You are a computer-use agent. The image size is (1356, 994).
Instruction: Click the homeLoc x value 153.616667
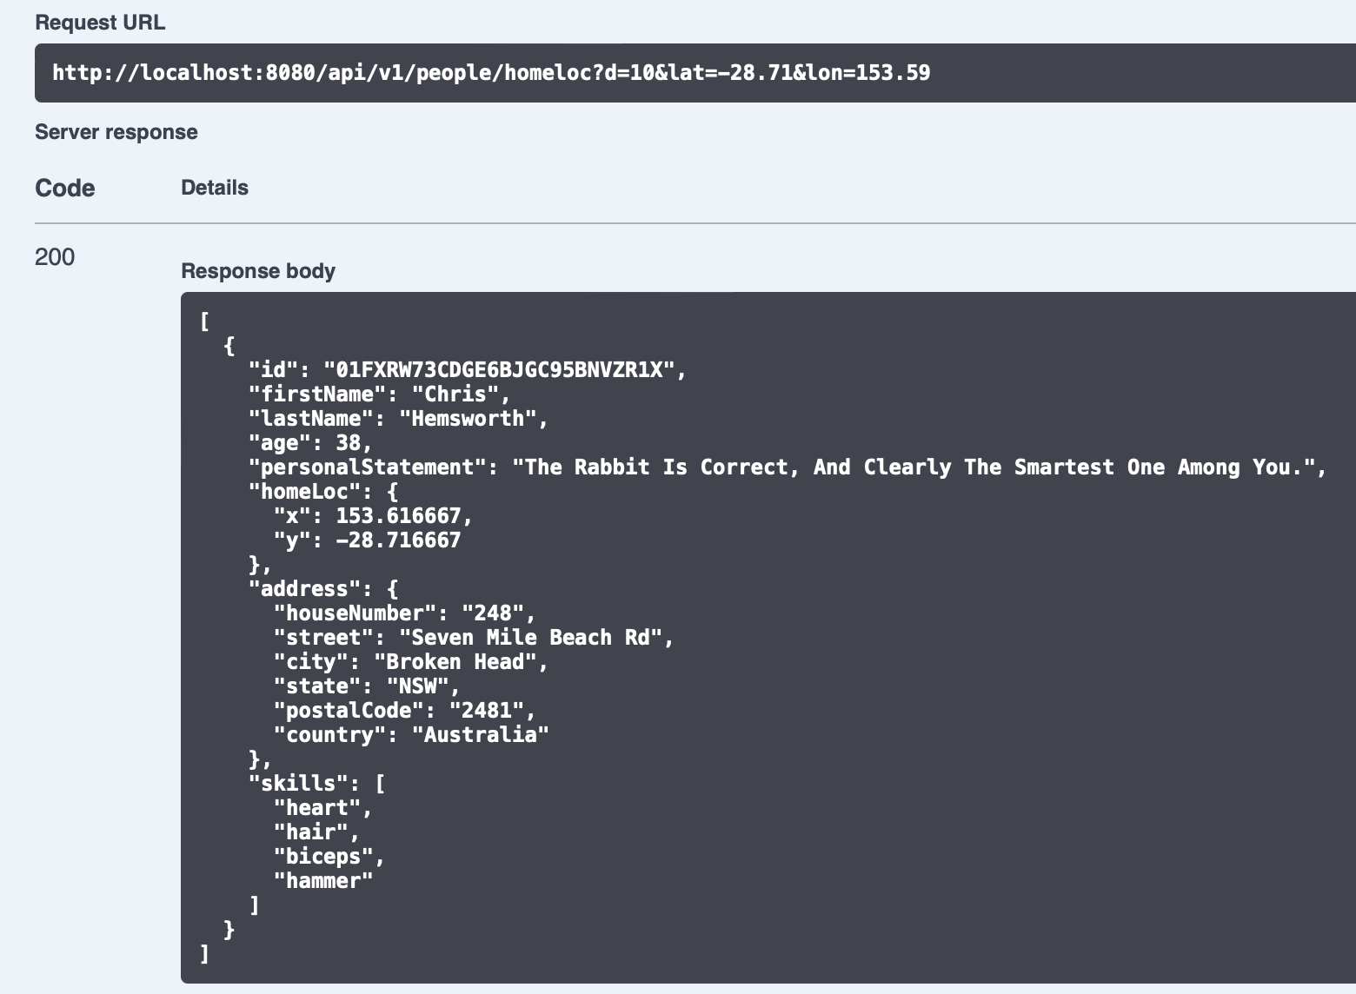(x=398, y=516)
